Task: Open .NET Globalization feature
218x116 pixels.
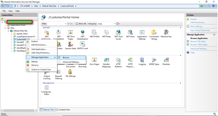Action: tap(83, 35)
